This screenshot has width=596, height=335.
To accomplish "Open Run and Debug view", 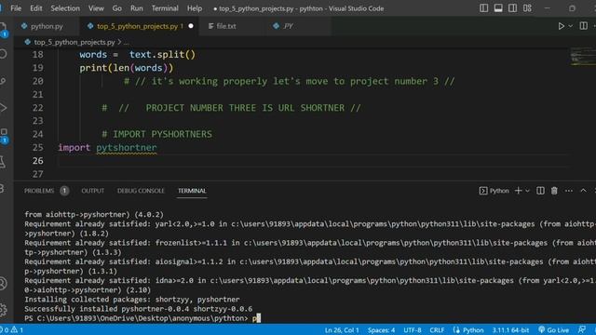I will point(3,108).
